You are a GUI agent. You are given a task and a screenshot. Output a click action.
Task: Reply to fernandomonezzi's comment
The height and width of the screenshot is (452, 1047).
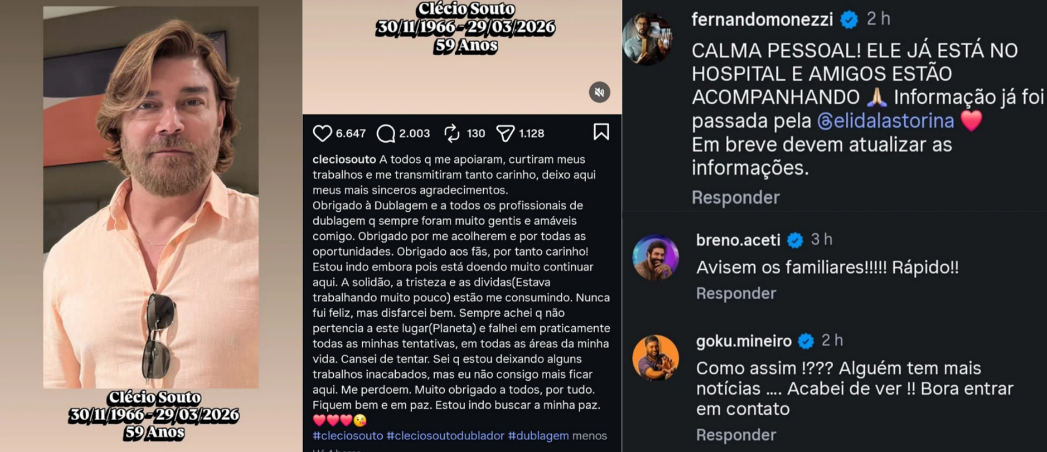[x=736, y=197]
